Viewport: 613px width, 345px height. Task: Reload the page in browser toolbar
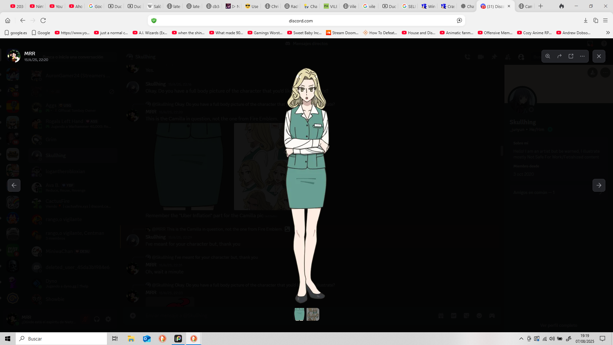click(43, 20)
